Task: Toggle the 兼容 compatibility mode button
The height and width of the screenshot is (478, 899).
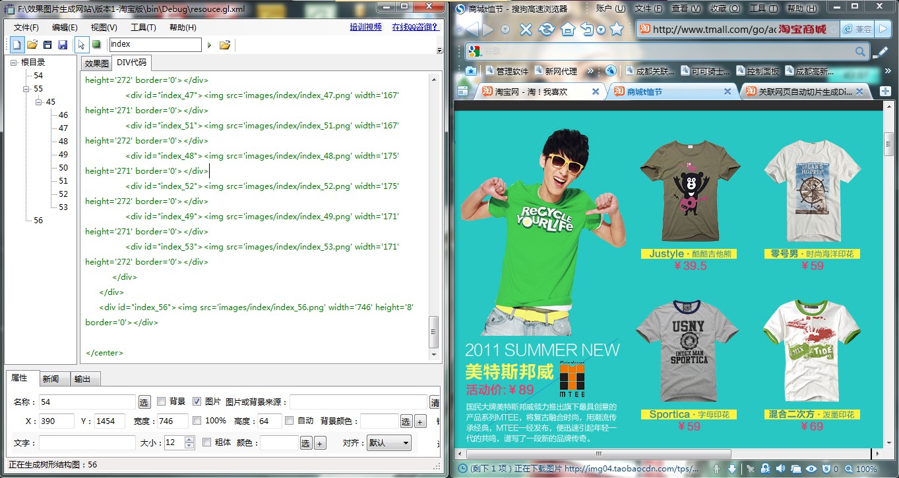Action: (x=857, y=30)
